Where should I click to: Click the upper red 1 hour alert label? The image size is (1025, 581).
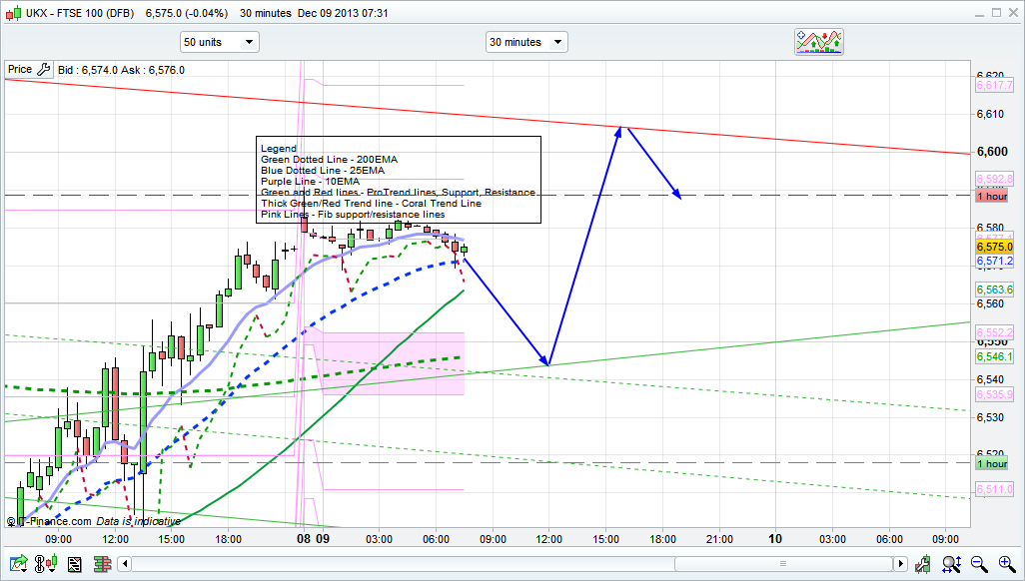[991, 195]
